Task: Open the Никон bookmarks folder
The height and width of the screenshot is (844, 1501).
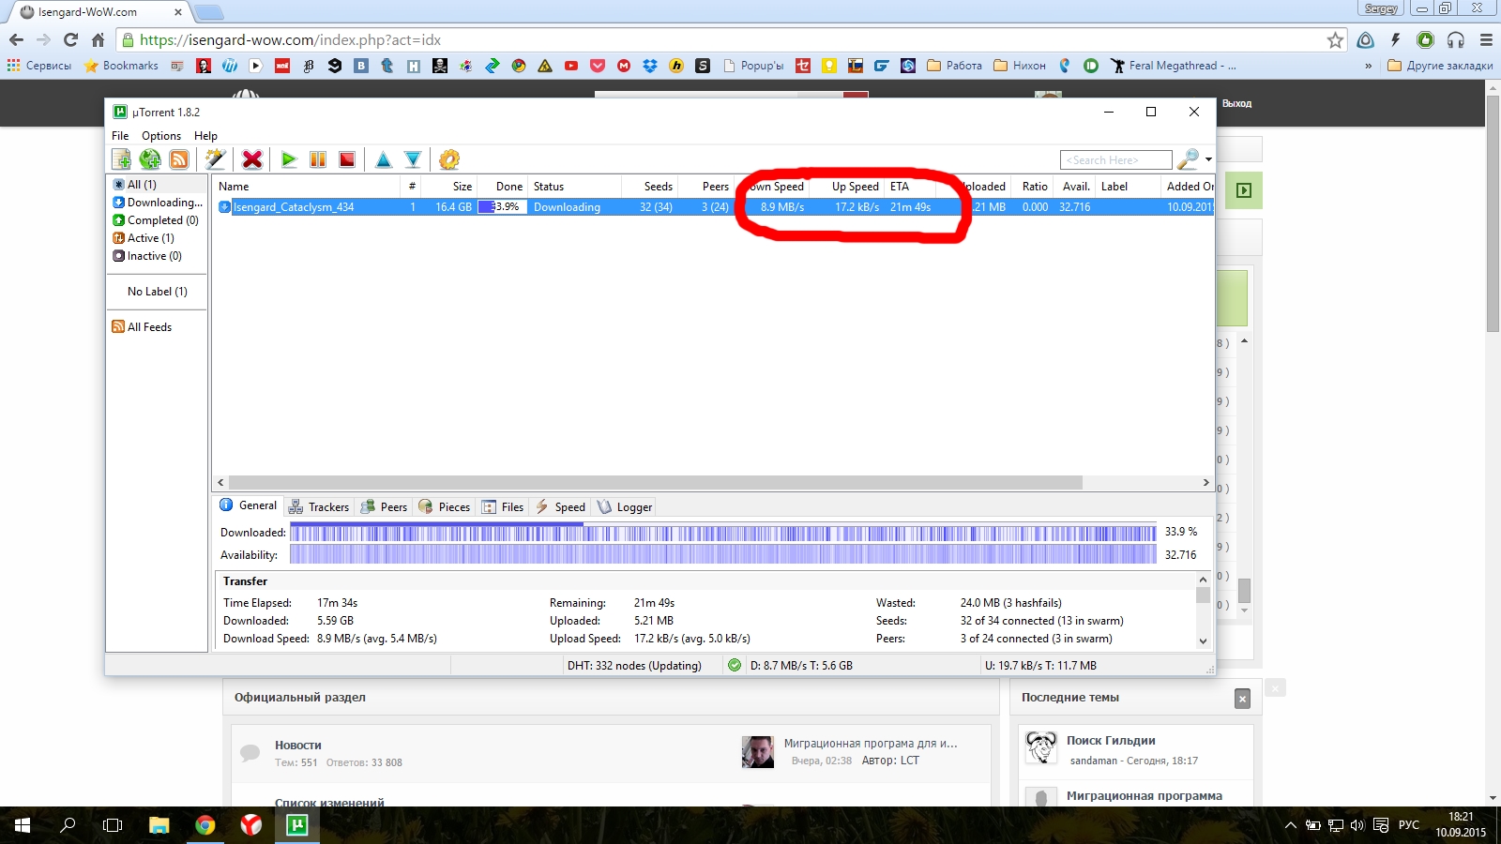Action: [x=1020, y=66]
